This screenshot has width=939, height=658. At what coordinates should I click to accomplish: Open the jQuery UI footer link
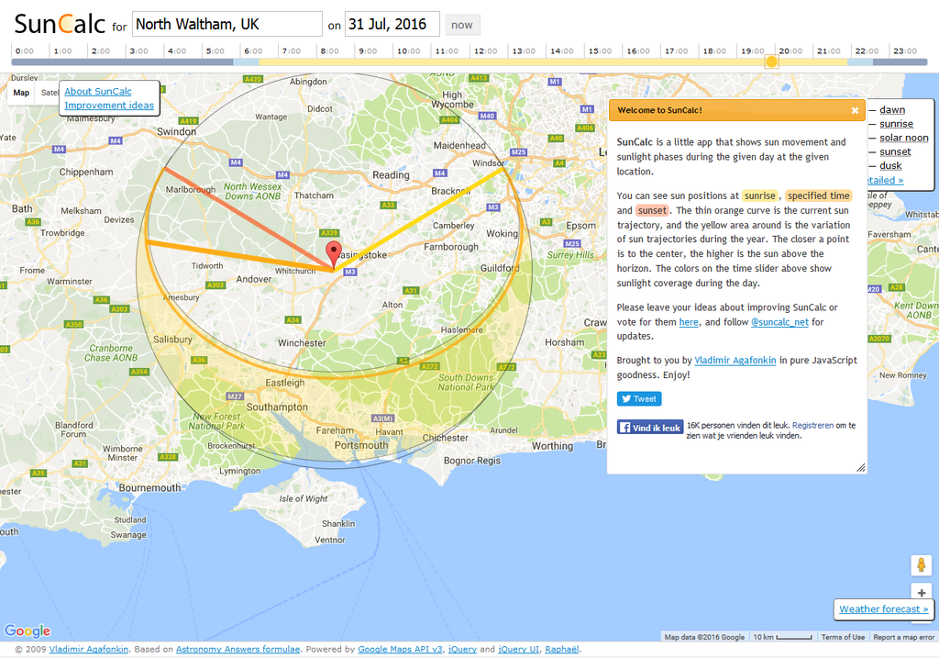pos(519,649)
